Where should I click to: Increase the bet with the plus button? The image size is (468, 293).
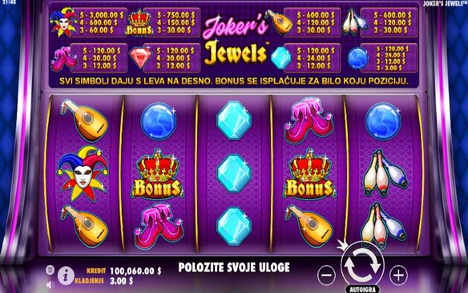[398, 275]
